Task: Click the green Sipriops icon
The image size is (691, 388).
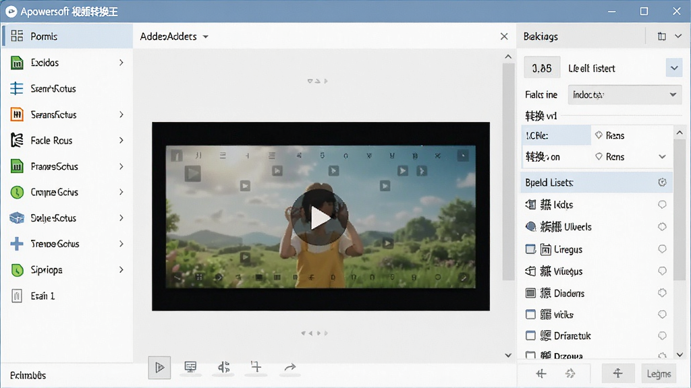Action: 17,269
